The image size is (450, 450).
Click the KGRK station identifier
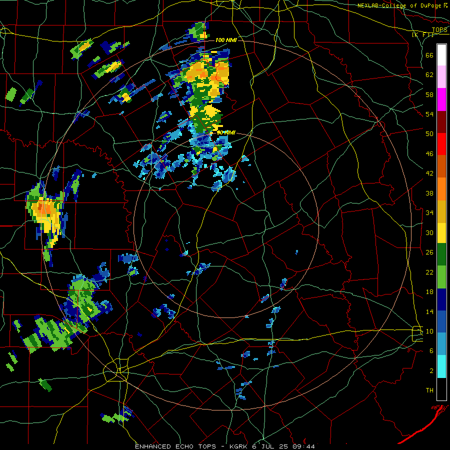coord(238,446)
